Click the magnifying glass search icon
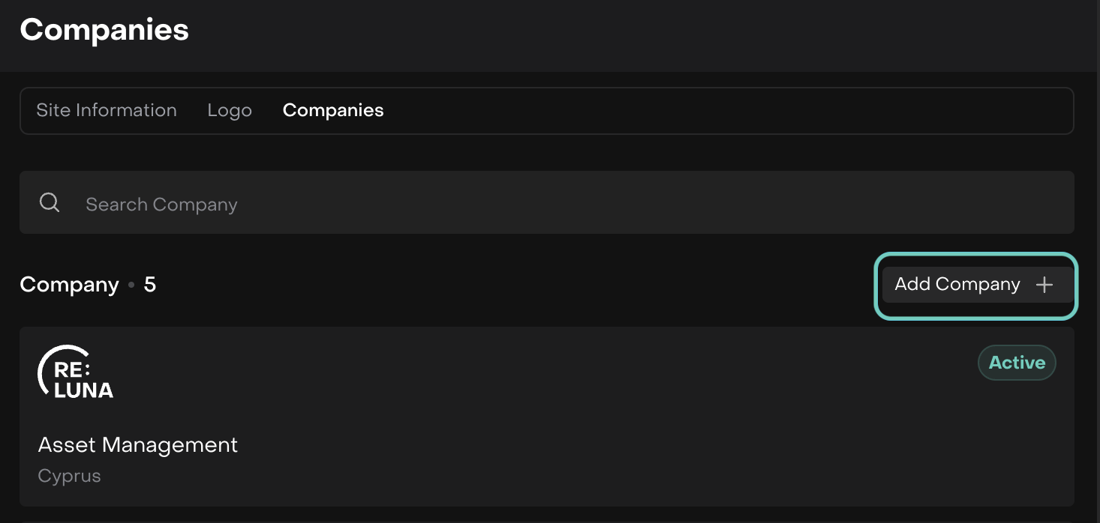This screenshot has height=523, width=1100. (x=50, y=203)
